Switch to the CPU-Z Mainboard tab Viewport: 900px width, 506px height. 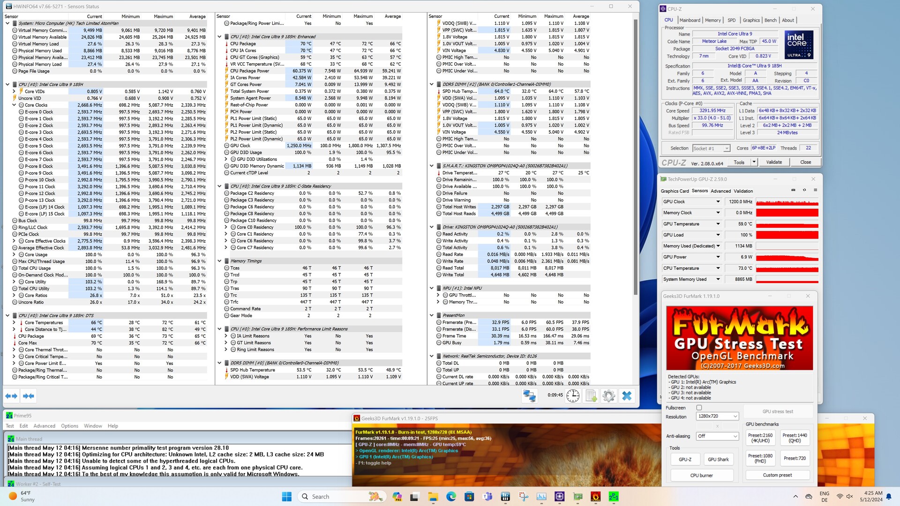coord(690,20)
